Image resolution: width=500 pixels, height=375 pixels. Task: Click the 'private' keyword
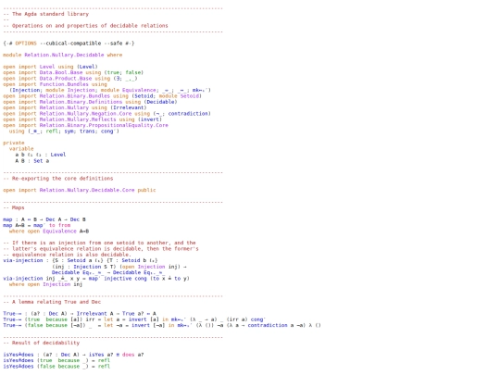[x=14, y=143]
